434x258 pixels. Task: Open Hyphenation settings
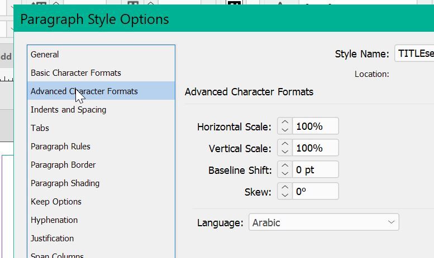pyautogui.click(x=54, y=220)
